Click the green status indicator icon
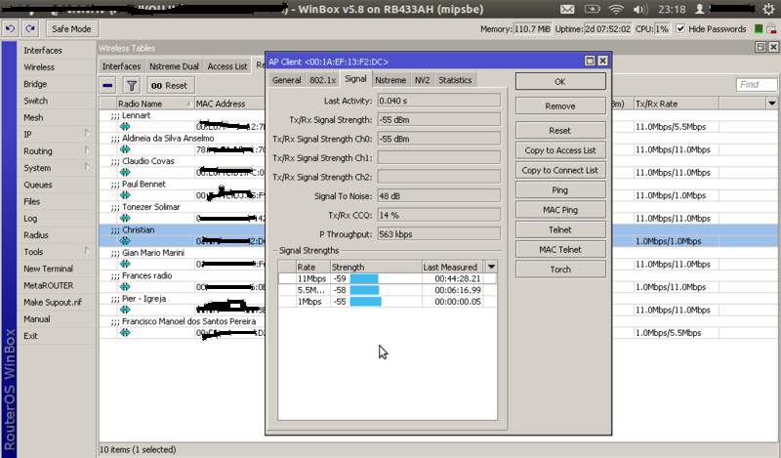This screenshot has height=458, width=781. tap(759, 29)
